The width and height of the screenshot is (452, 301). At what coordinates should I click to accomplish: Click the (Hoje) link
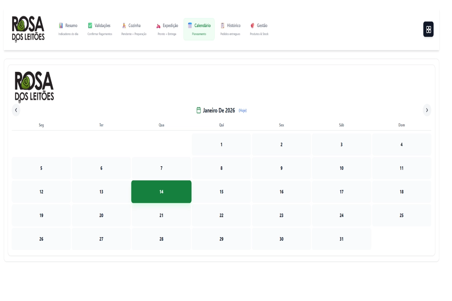pyautogui.click(x=243, y=111)
